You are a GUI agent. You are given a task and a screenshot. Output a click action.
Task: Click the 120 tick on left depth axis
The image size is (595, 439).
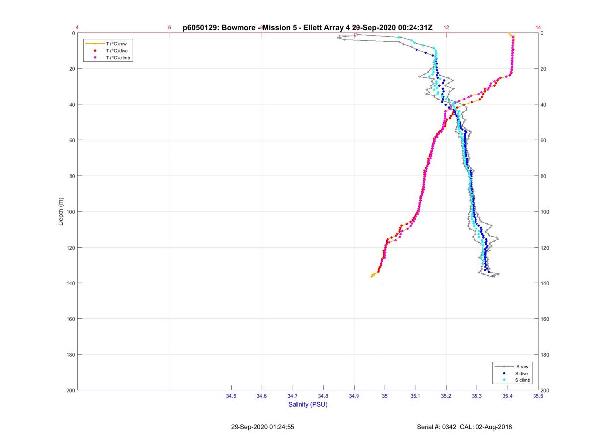[71, 248]
